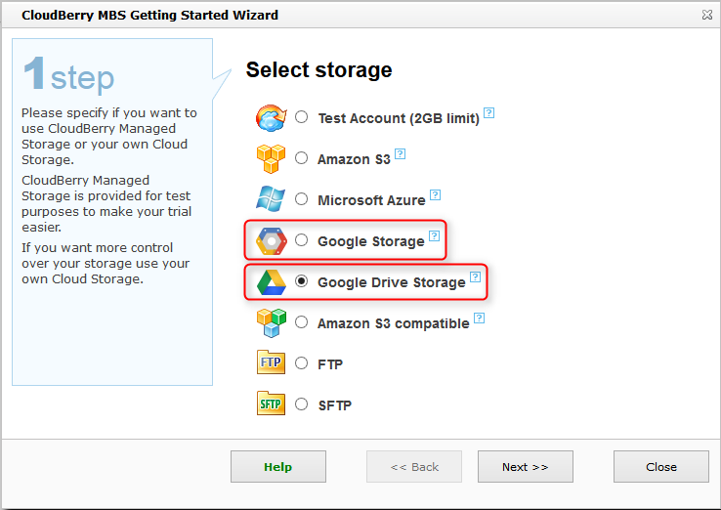Show help for Microsoft Azure option

[x=435, y=195]
